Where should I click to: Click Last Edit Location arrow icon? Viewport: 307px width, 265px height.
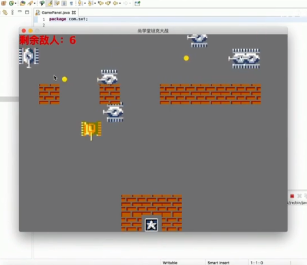101,3
